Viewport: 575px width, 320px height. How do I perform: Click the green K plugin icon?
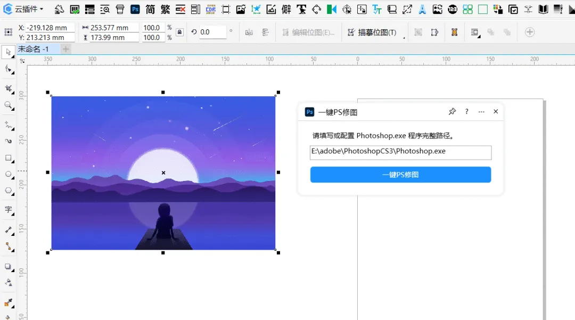(332, 9)
